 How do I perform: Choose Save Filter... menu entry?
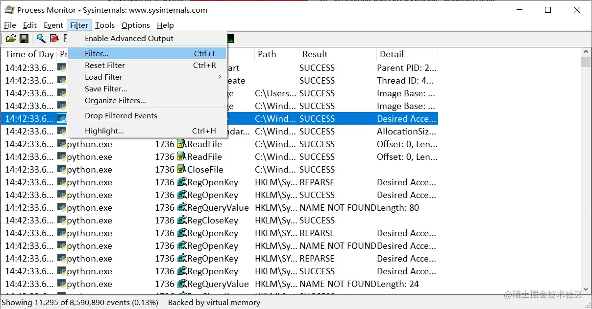147,89
